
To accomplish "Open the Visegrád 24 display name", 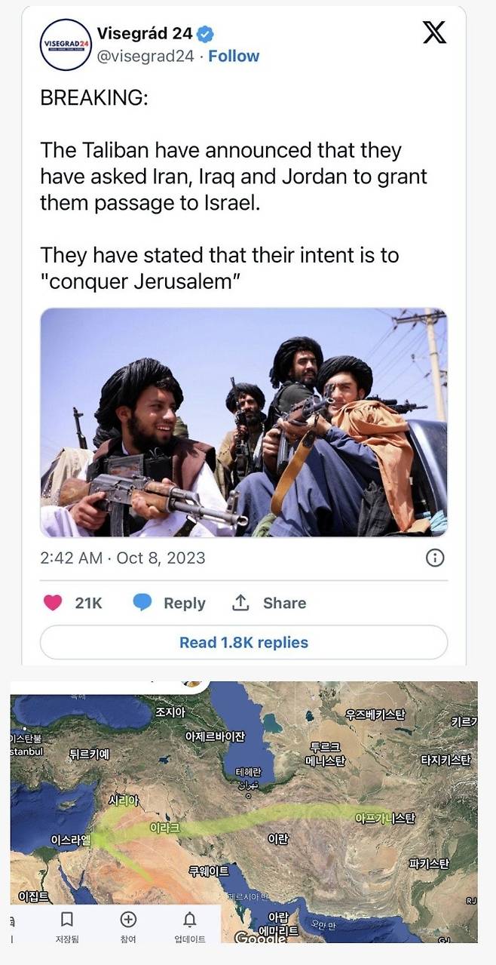I will [145, 34].
